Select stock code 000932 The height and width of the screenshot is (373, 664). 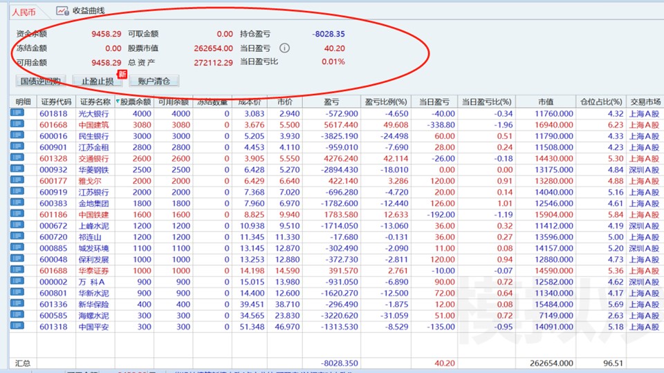pos(53,170)
